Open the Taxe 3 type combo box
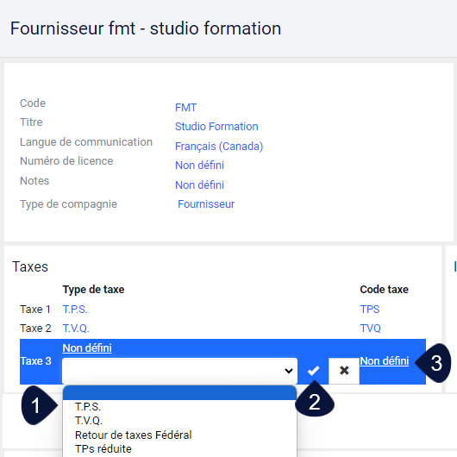 coord(179,371)
